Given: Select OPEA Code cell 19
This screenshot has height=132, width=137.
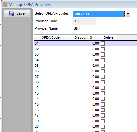Looking at the screenshot, I should 50,121.
